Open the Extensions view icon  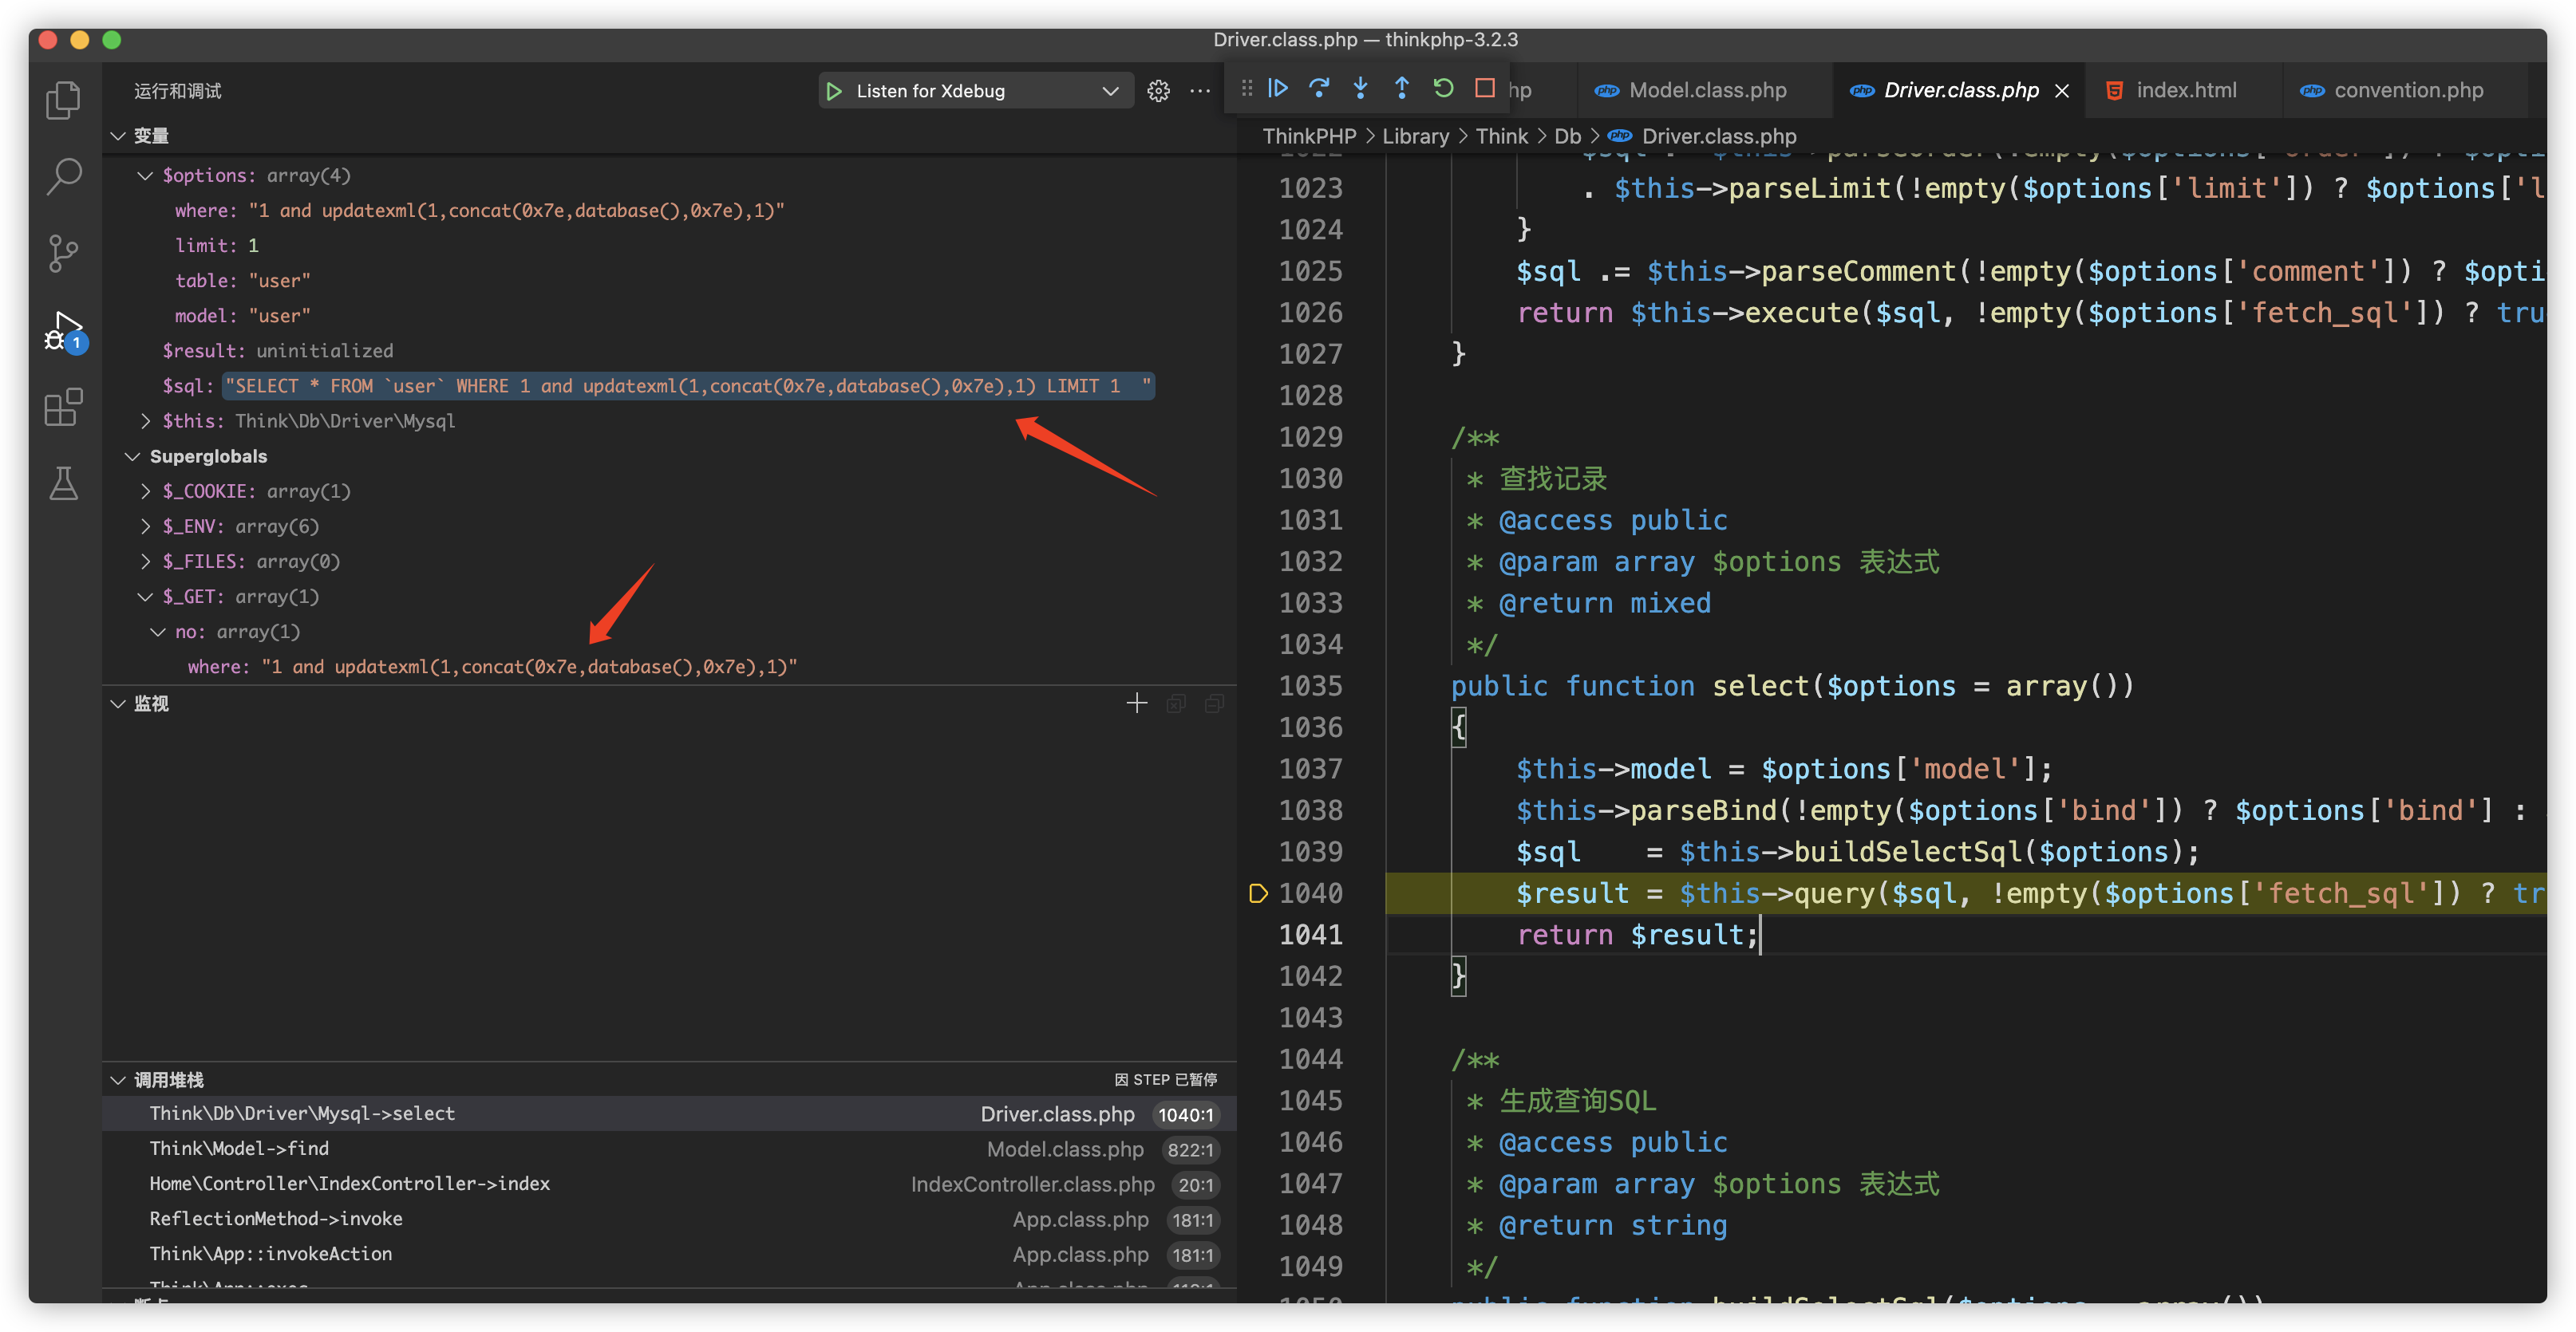[63, 407]
